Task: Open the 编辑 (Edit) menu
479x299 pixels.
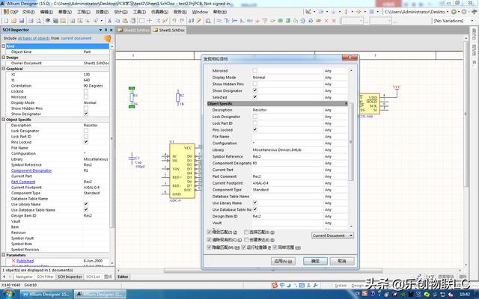Action: (x=46, y=12)
